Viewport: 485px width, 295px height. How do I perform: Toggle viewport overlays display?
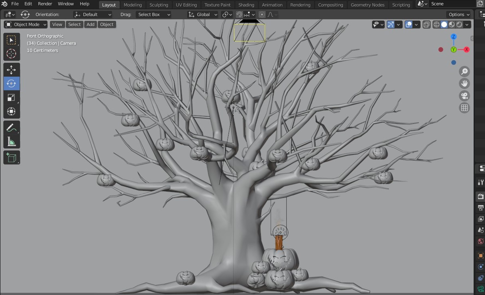[409, 25]
